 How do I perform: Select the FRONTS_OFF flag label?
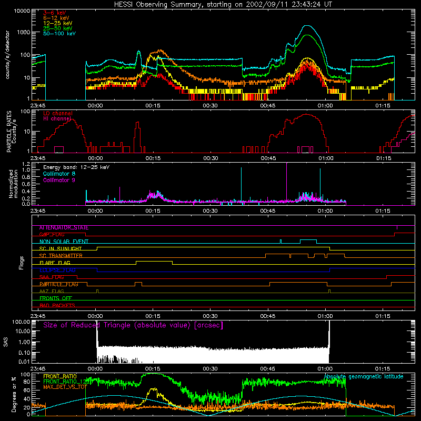(56, 298)
